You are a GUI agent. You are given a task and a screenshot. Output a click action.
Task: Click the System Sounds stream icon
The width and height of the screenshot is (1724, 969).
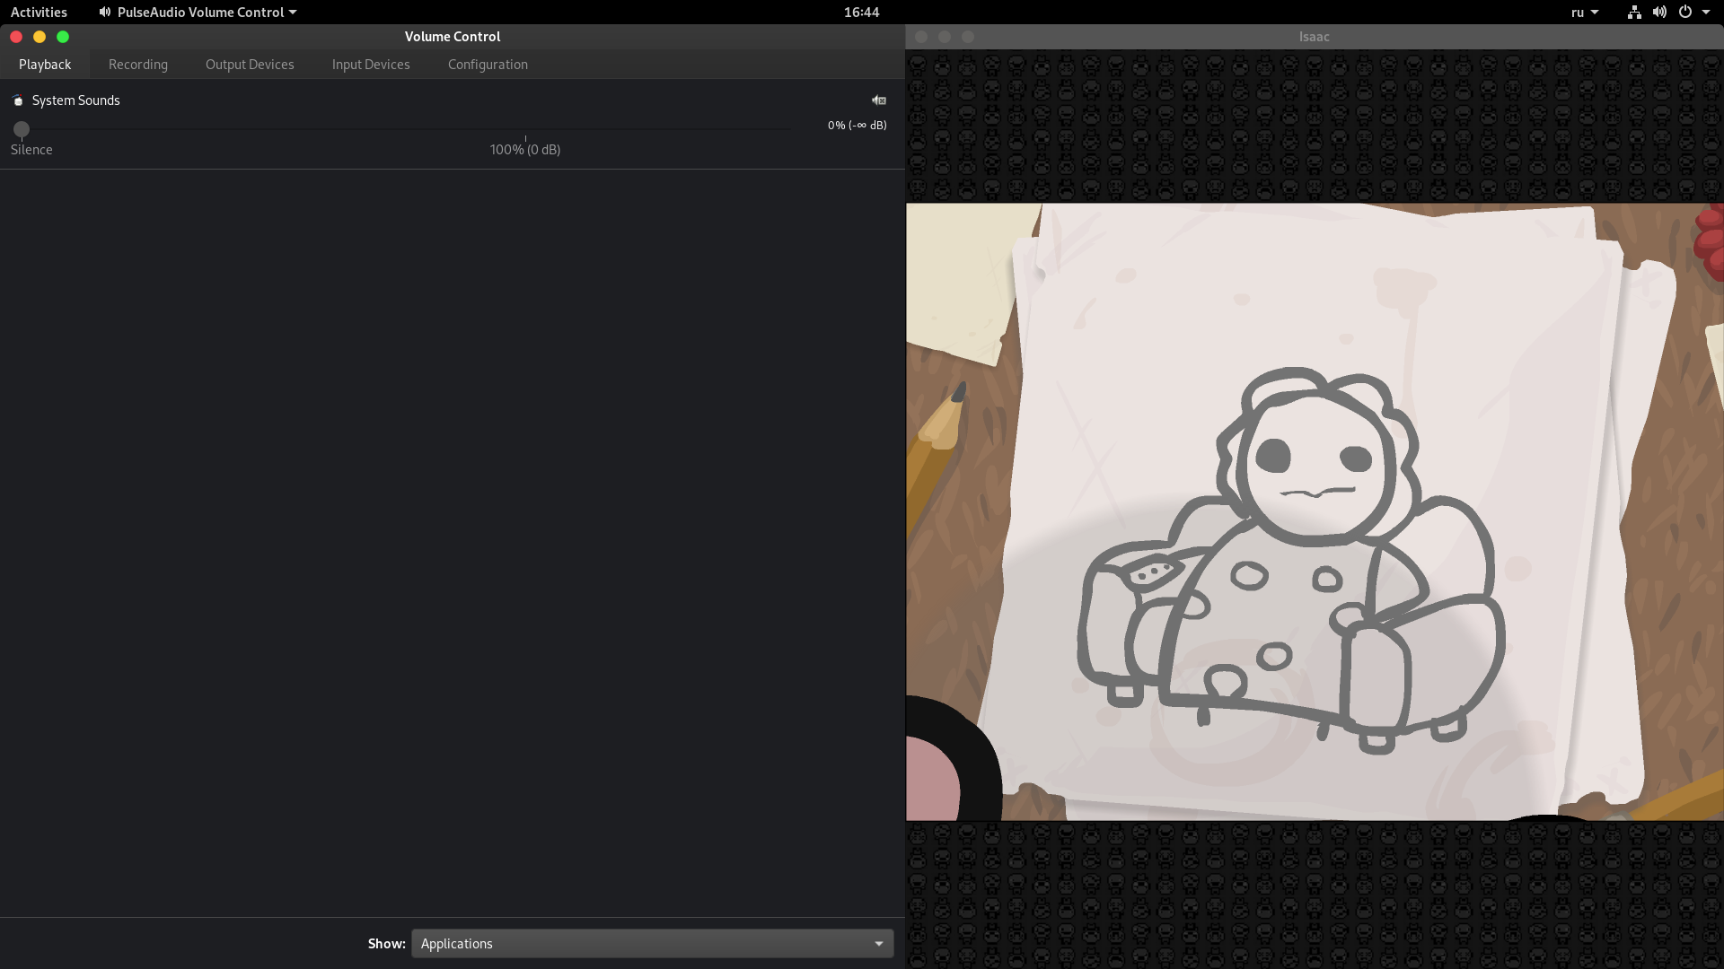(x=18, y=100)
